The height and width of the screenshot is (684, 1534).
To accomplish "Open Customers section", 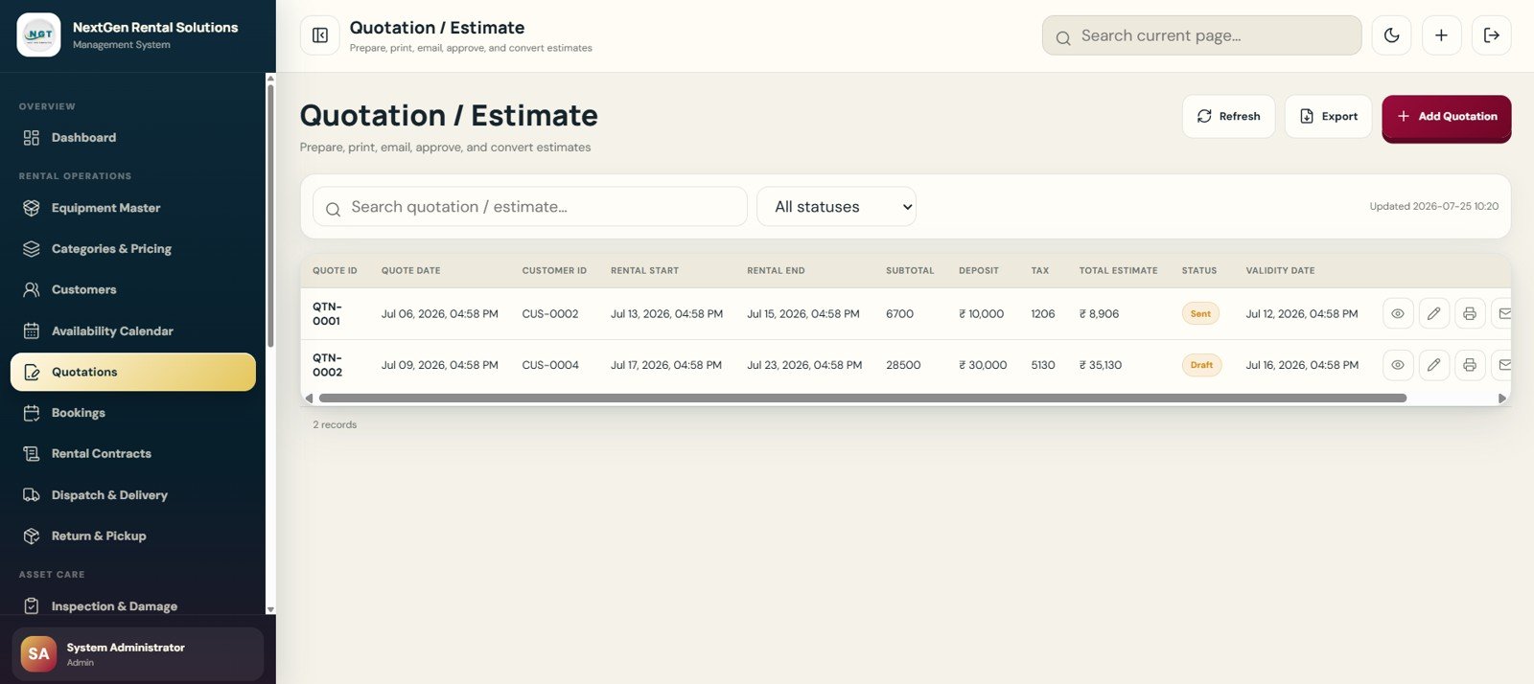I will 133,289.
